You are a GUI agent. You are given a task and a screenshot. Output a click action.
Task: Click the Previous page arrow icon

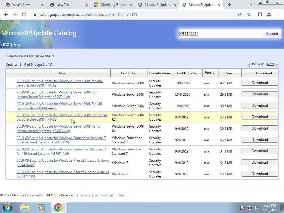tap(249, 65)
